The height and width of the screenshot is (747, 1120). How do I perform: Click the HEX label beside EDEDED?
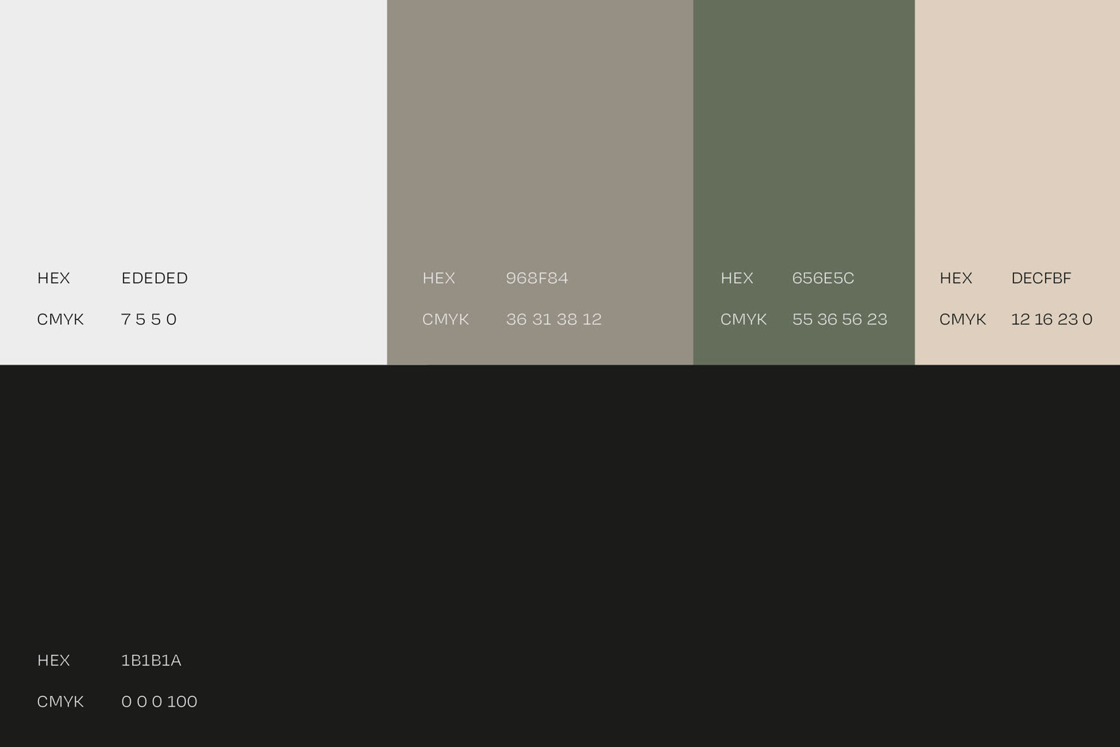(54, 278)
